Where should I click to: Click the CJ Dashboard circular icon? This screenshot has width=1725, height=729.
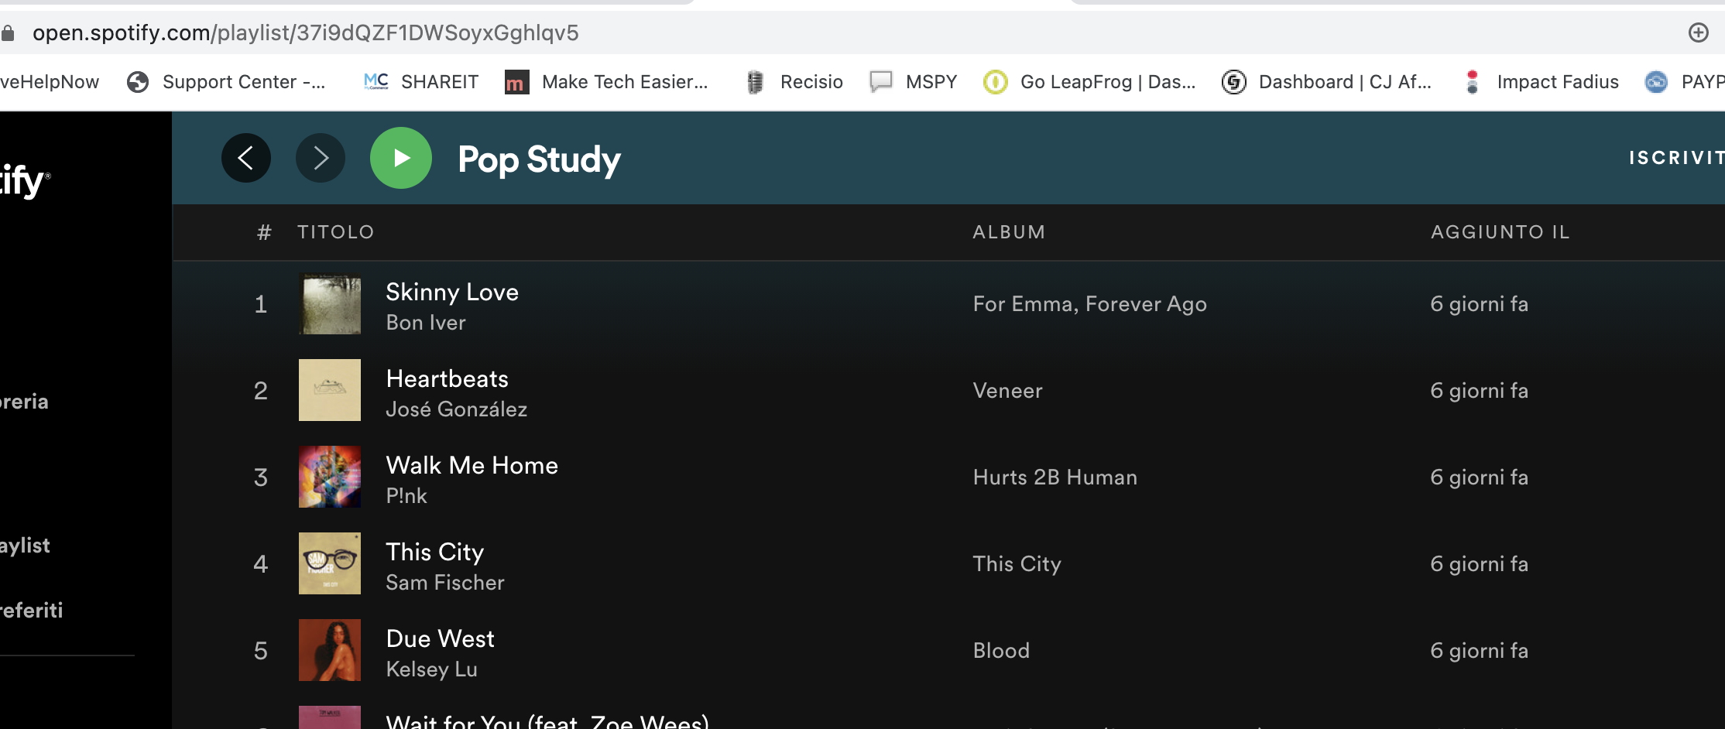[x=1233, y=82]
